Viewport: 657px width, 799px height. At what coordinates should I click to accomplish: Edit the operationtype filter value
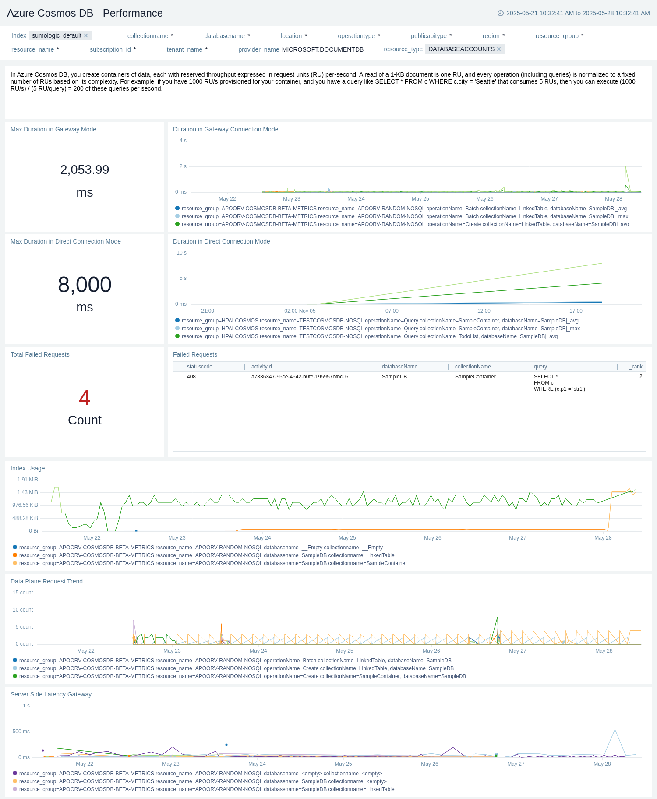(x=389, y=36)
